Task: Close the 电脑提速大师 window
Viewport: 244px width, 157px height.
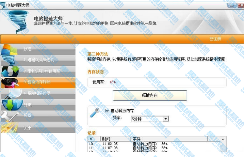Action: pyautogui.click(x=241, y=5)
